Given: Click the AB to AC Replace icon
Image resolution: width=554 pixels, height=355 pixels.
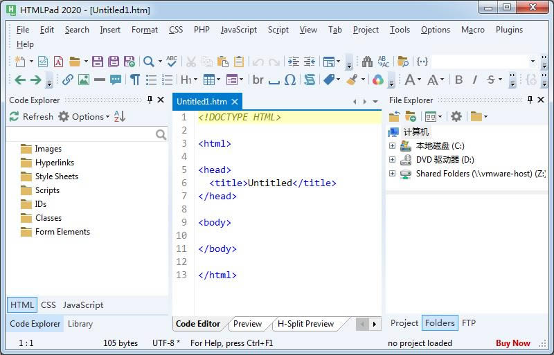Looking at the screenshot, I should coord(384,62).
